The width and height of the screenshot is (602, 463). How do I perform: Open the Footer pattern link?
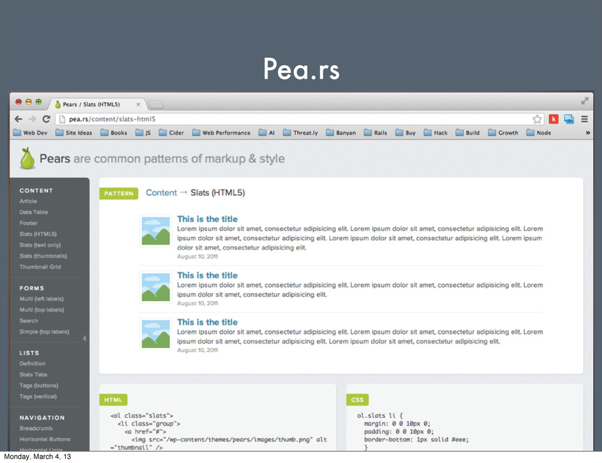[x=28, y=223]
